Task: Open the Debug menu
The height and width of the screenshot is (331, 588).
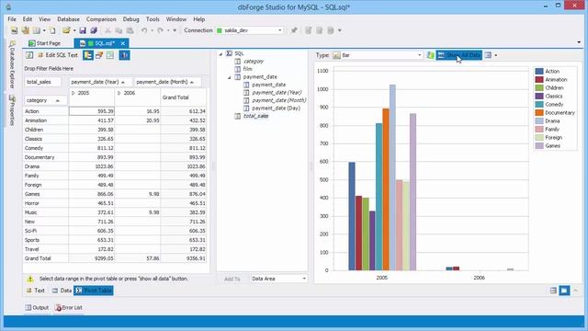Action: click(130, 19)
